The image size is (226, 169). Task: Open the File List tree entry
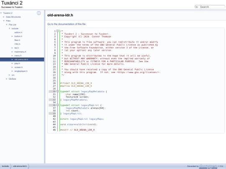(x=13, y=25)
